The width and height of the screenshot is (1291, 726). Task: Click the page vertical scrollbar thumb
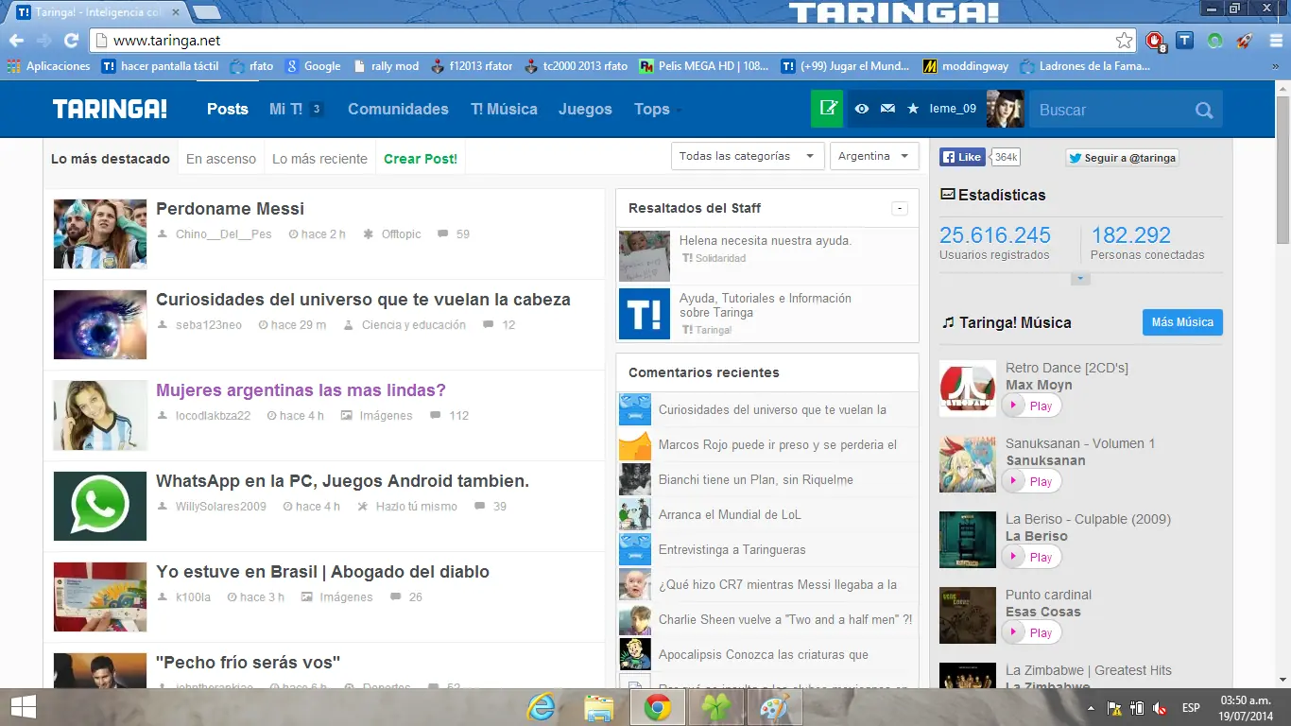pyautogui.click(x=1282, y=170)
